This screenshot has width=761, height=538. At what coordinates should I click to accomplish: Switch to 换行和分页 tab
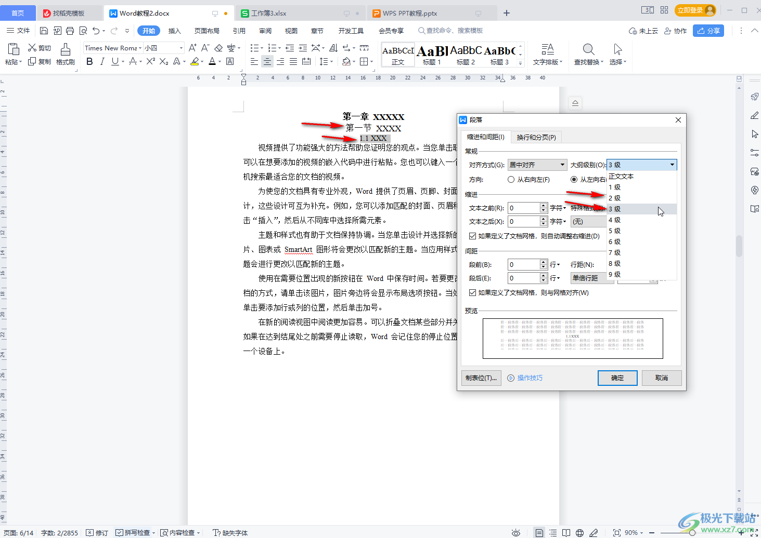click(536, 137)
